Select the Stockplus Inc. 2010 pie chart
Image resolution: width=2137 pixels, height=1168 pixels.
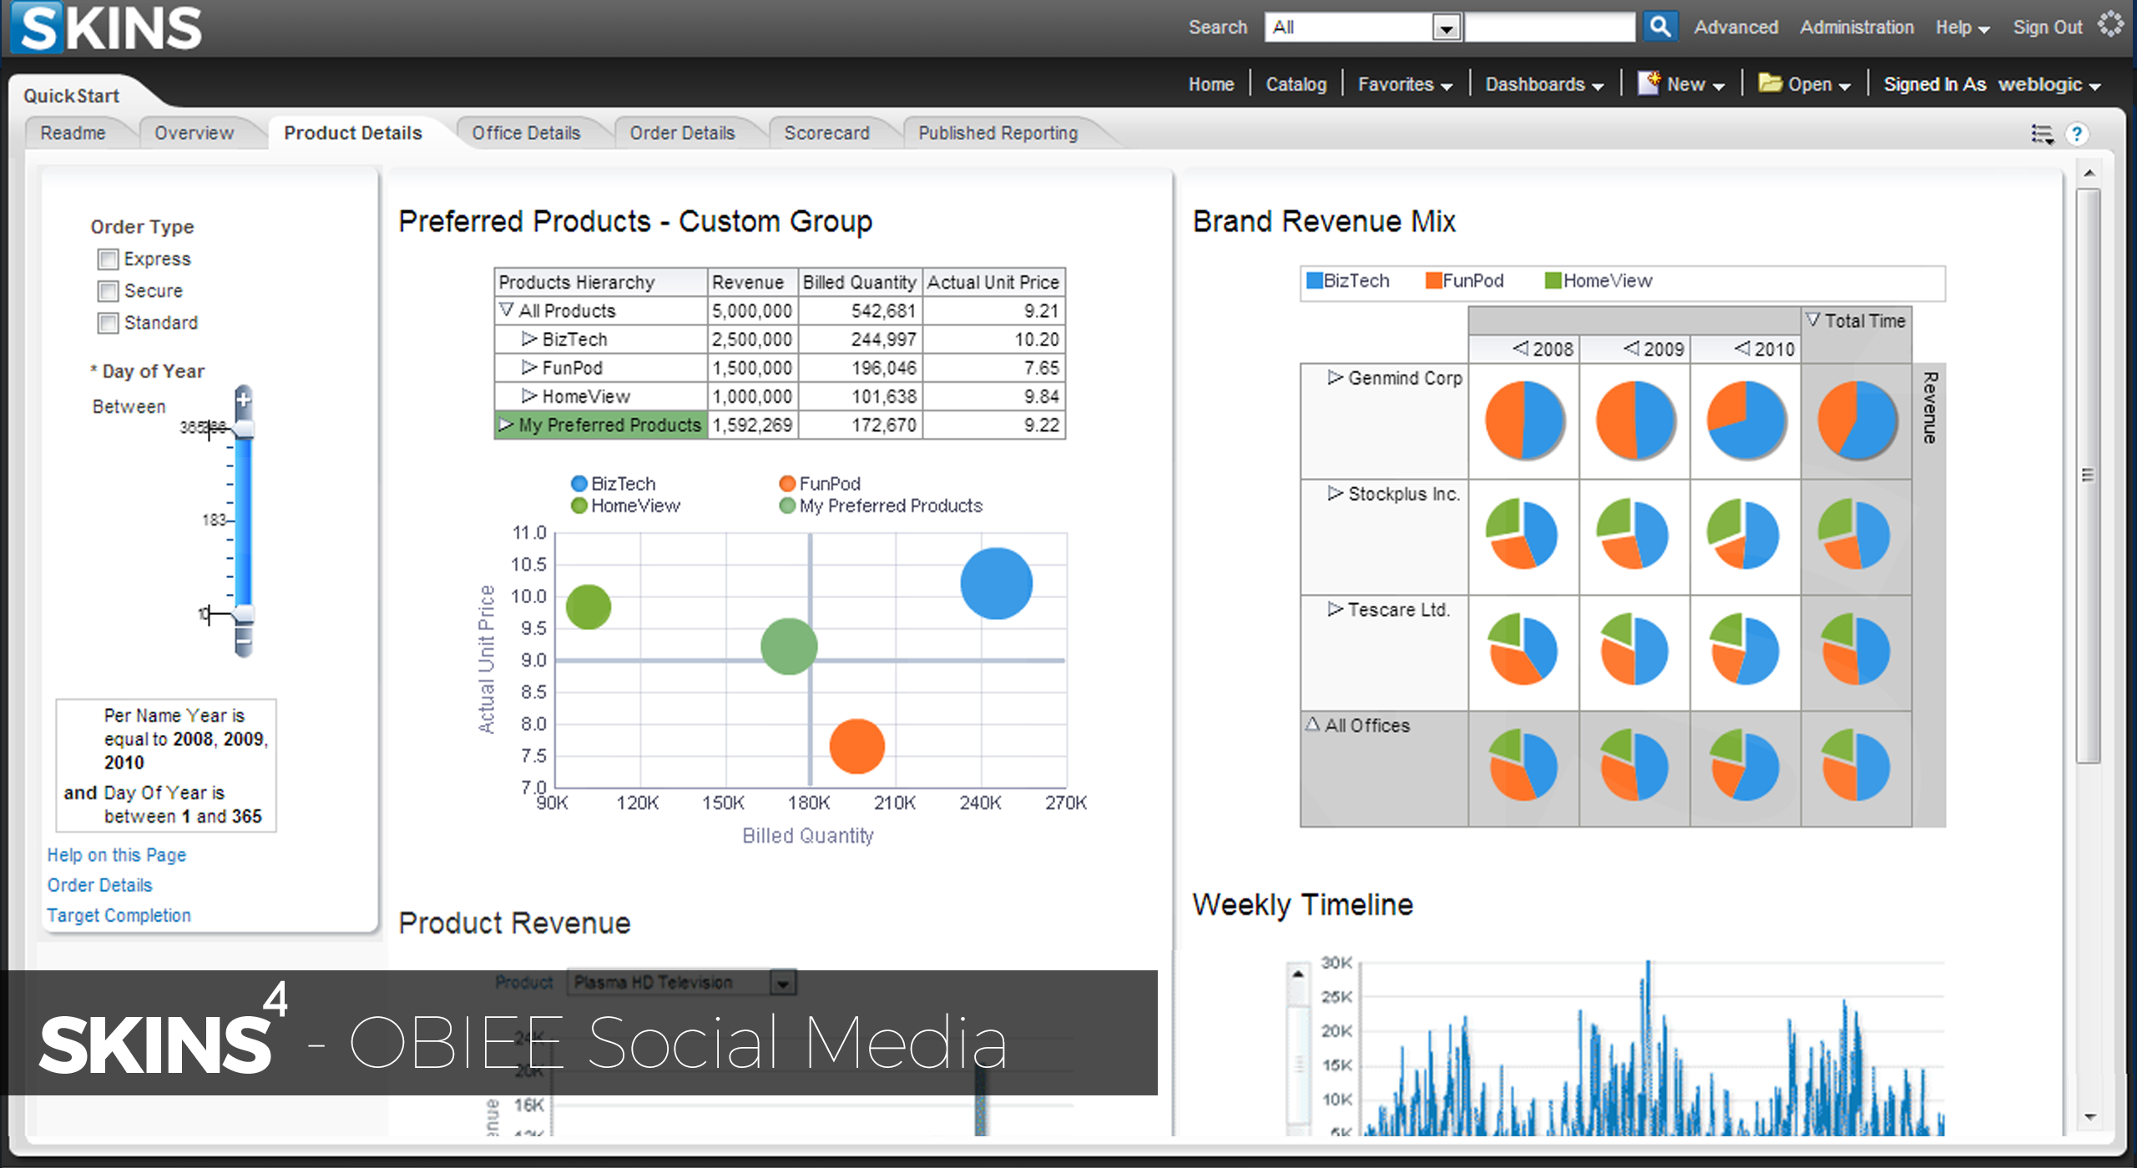1744,534
